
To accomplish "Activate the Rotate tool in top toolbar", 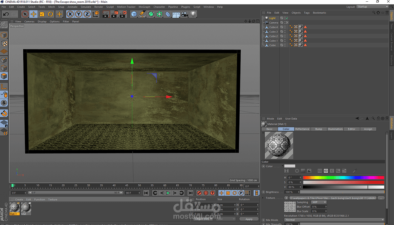I will [x=51, y=14].
